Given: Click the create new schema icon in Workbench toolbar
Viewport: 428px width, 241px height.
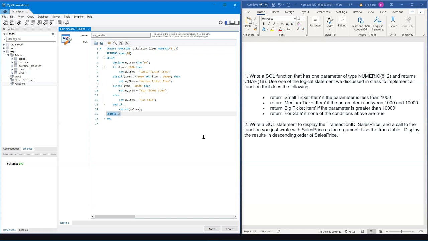Looking at the screenshot, I should pyautogui.click(x=27, y=23).
